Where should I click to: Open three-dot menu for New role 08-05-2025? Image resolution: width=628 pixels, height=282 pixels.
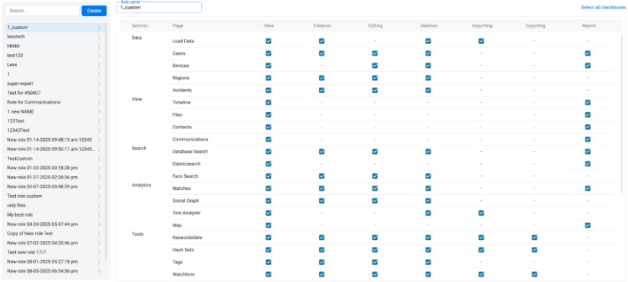(x=99, y=271)
